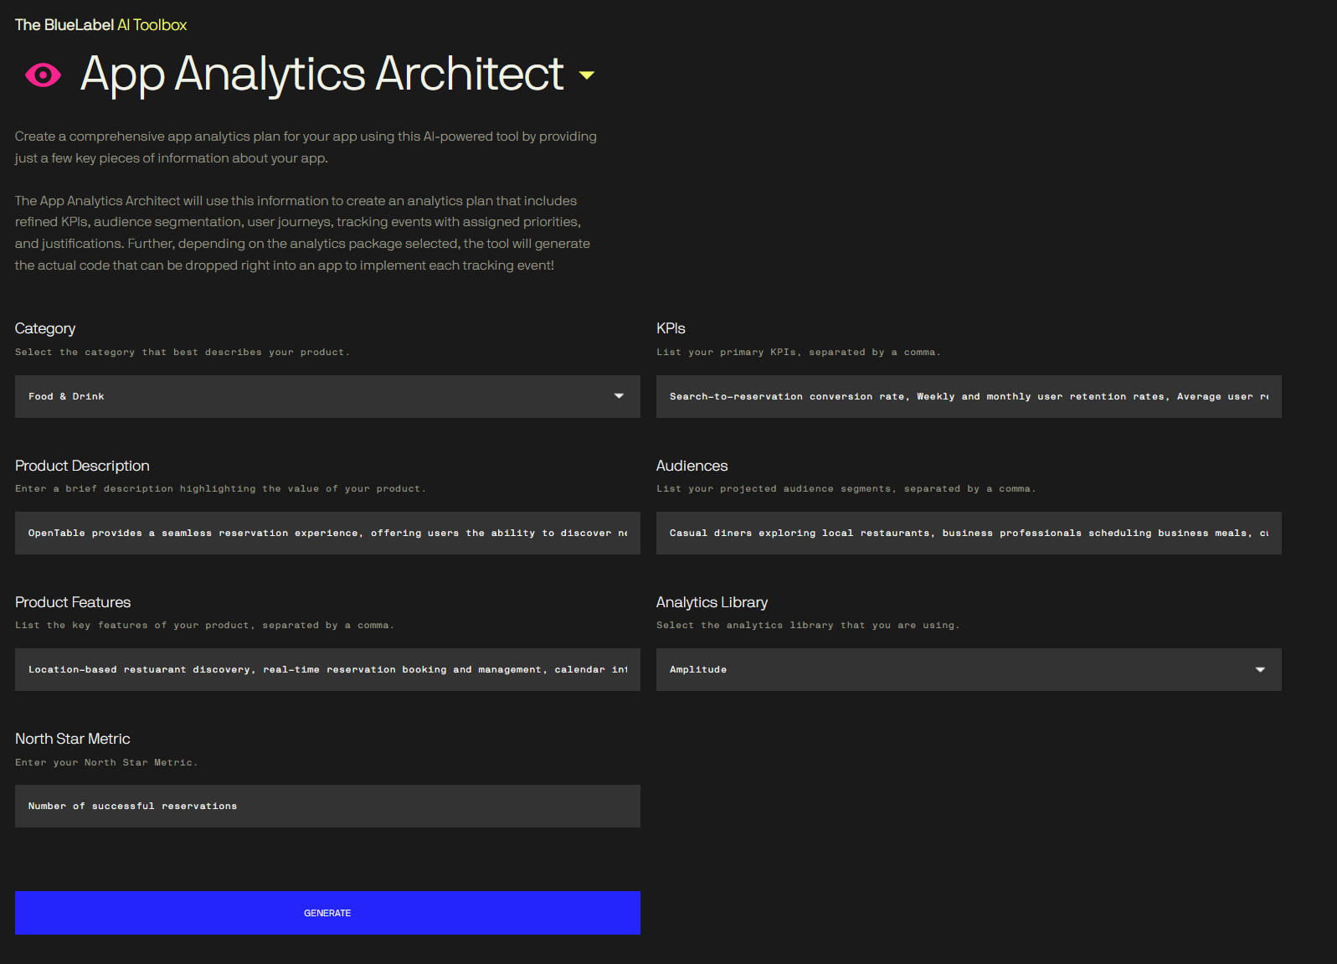
Task: Click the 'Audiences' field label
Action: [692, 466]
